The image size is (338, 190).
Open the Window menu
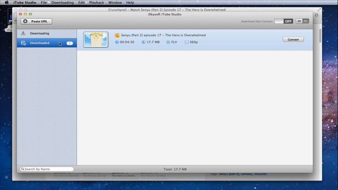115,3
